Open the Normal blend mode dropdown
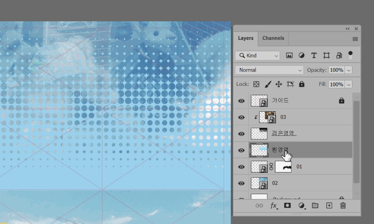Image resolution: width=374 pixels, height=224 pixels. click(269, 70)
